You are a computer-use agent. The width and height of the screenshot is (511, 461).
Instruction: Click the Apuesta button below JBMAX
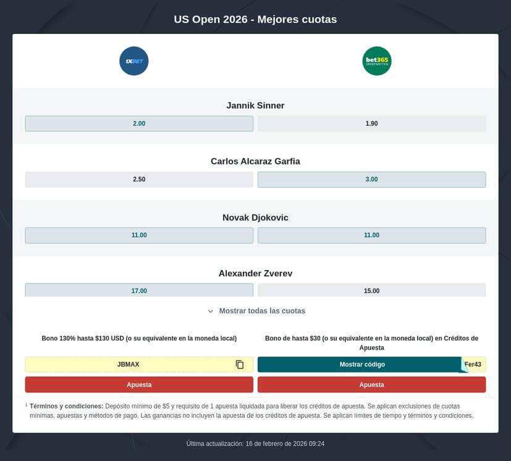pyautogui.click(x=139, y=384)
